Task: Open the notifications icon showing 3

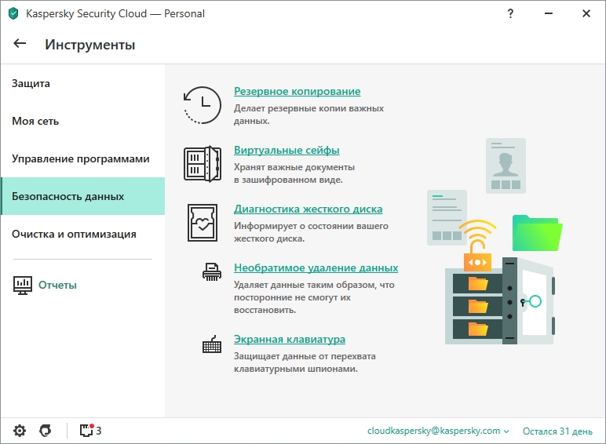Action: pos(91,431)
